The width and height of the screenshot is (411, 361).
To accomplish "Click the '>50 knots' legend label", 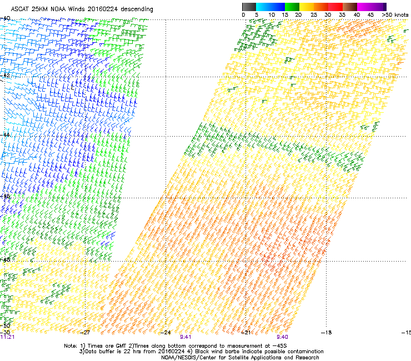I will [x=395, y=15].
